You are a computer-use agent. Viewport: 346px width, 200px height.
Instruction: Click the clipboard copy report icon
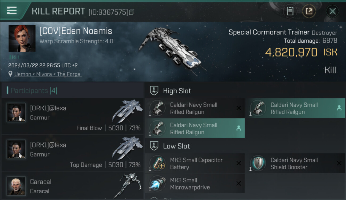pos(290,11)
